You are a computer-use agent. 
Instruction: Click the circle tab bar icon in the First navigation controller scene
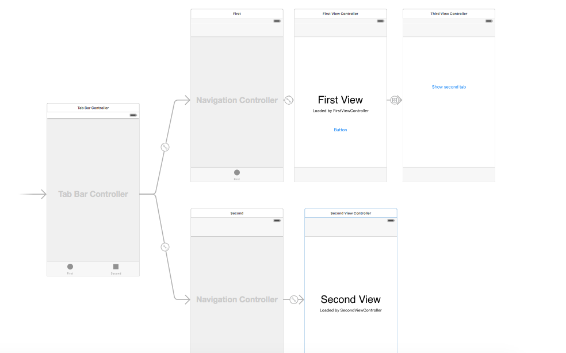237,172
